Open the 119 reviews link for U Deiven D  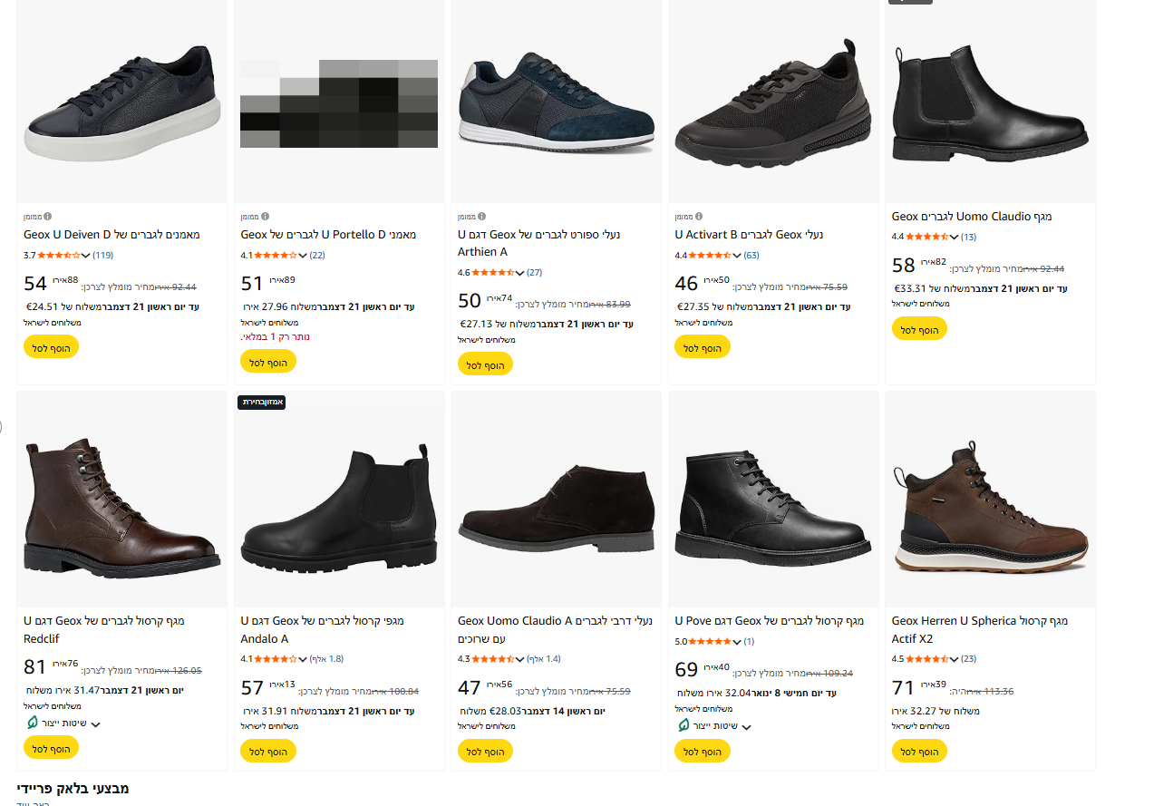[102, 256]
